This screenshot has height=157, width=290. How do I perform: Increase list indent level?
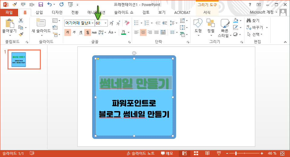165,23
